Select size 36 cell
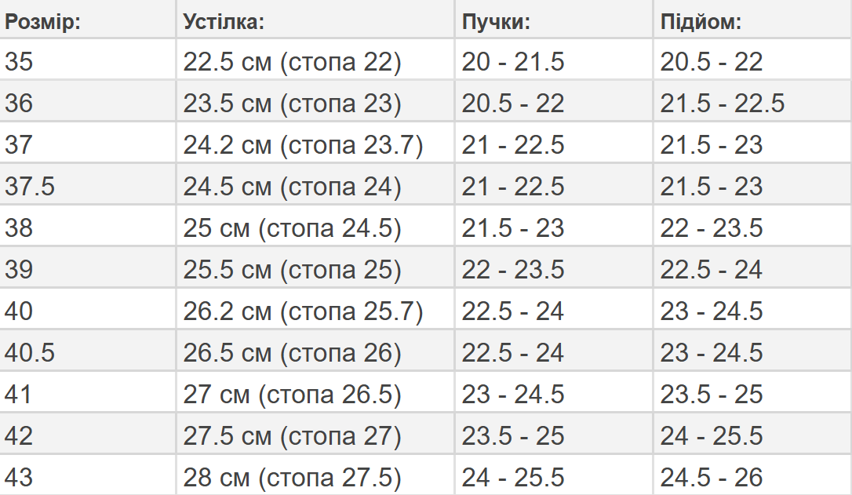Image resolution: width=852 pixels, height=495 pixels. (x=88, y=102)
